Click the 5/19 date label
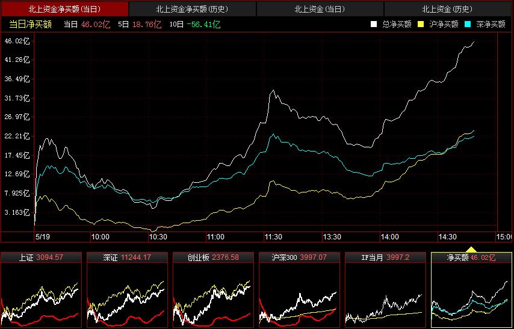 click(x=42, y=236)
